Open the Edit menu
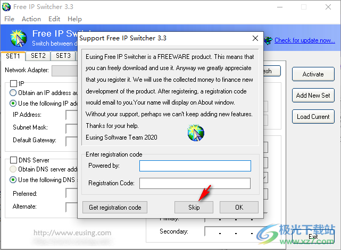 [54, 19]
